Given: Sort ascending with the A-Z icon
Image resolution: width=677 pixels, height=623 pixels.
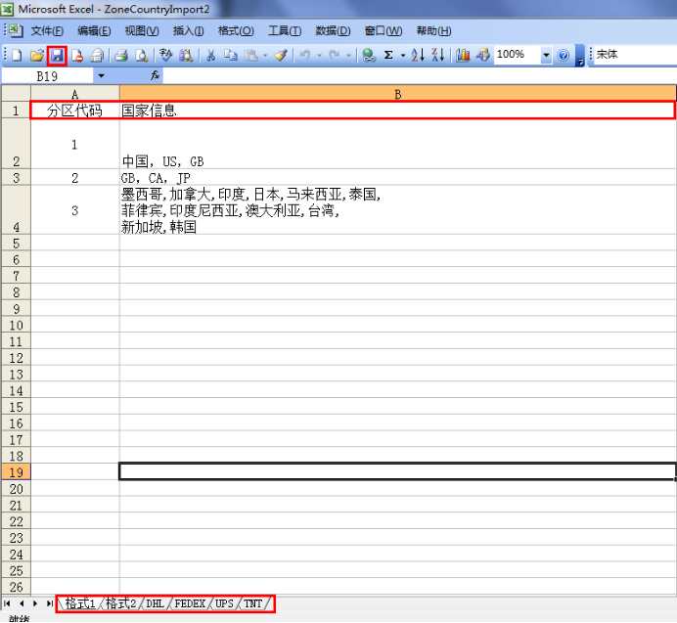Looking at the screenshot, I should pyautogui.click(x=417, y=56).
